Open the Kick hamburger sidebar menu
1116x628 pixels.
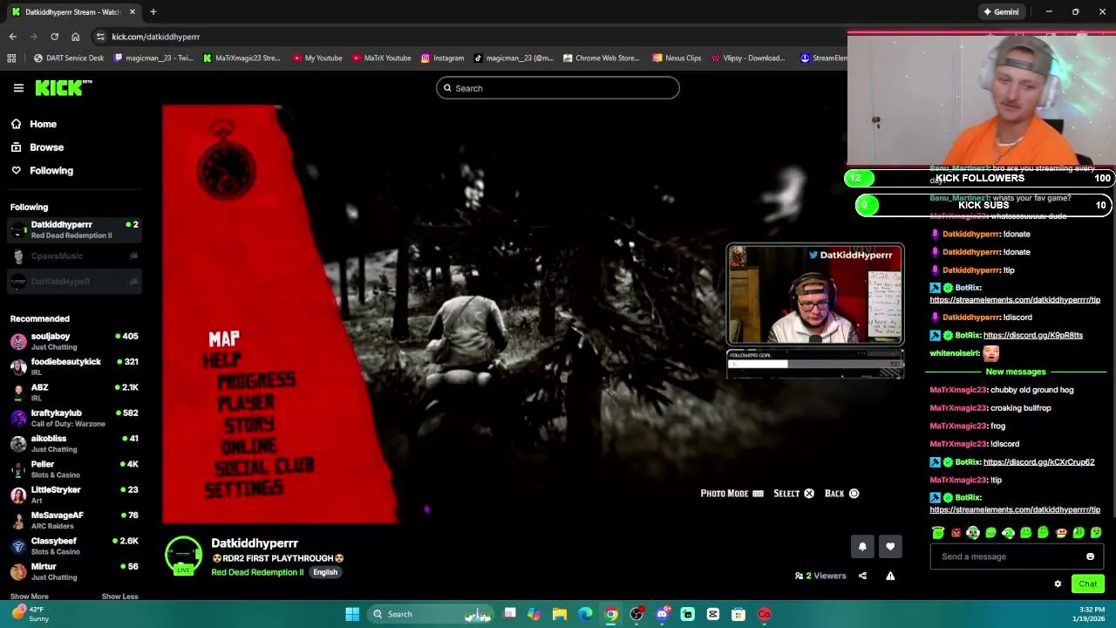(18, 88)
